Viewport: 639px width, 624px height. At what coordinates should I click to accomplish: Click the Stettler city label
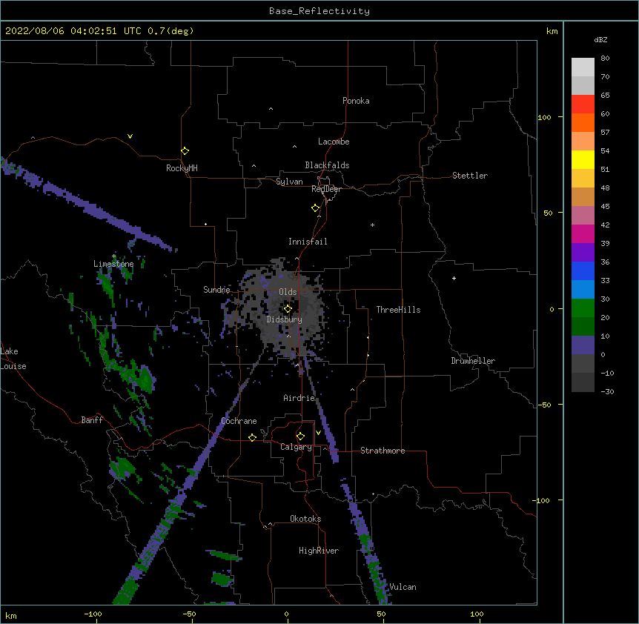click(x=469, y=176)
